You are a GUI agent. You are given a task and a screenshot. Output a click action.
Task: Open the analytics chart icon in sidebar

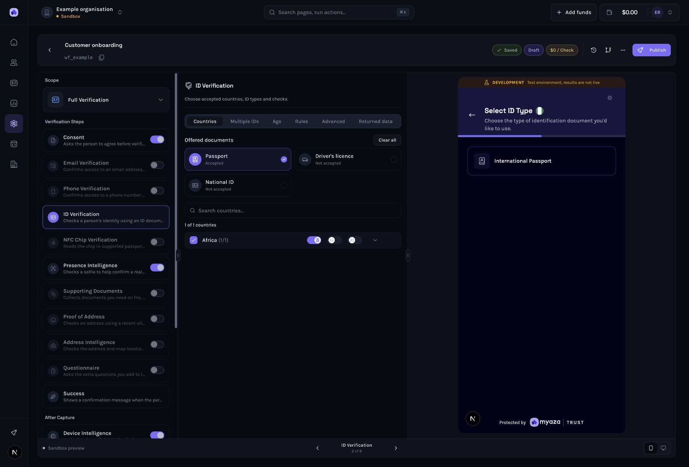coord(14,103)
